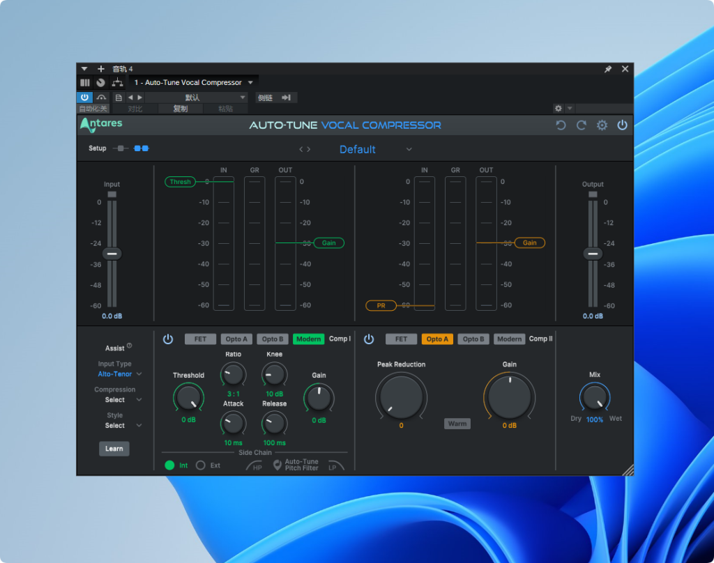This screenshot has height=563, width=714.
Task: Open the 默认 preset dropdown
Action: click(196, 98)
